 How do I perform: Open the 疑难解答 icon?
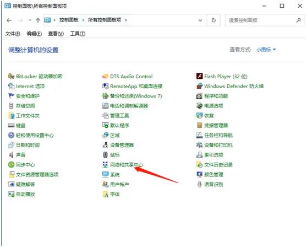(11, 184)
